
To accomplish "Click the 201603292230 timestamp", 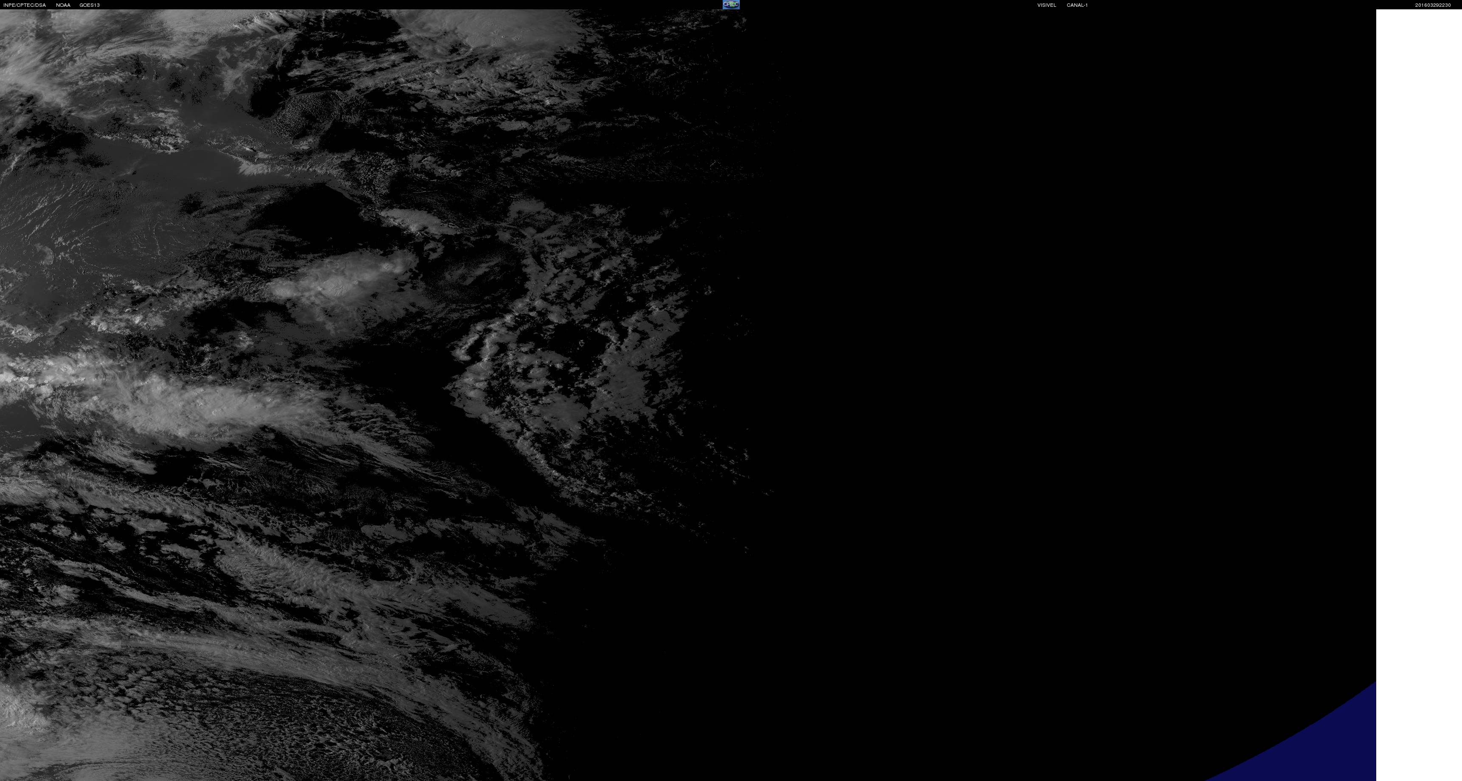I will [x=1432, y=5].
